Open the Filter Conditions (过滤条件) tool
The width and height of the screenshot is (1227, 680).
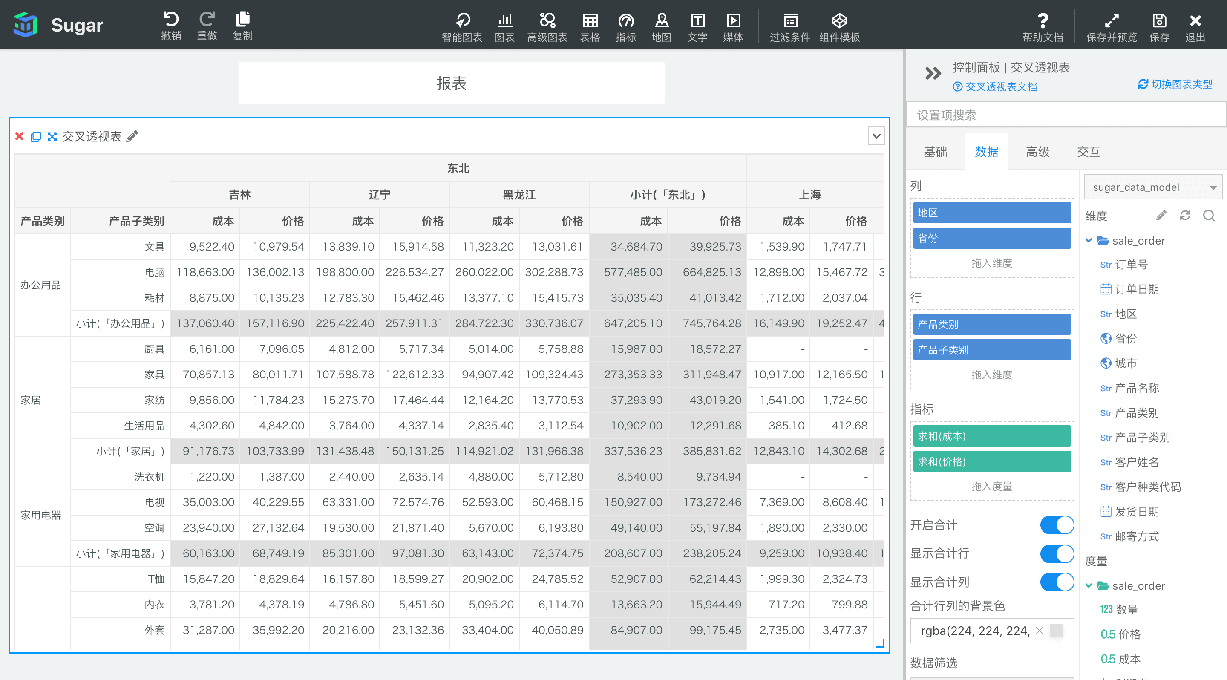point(790,27)
